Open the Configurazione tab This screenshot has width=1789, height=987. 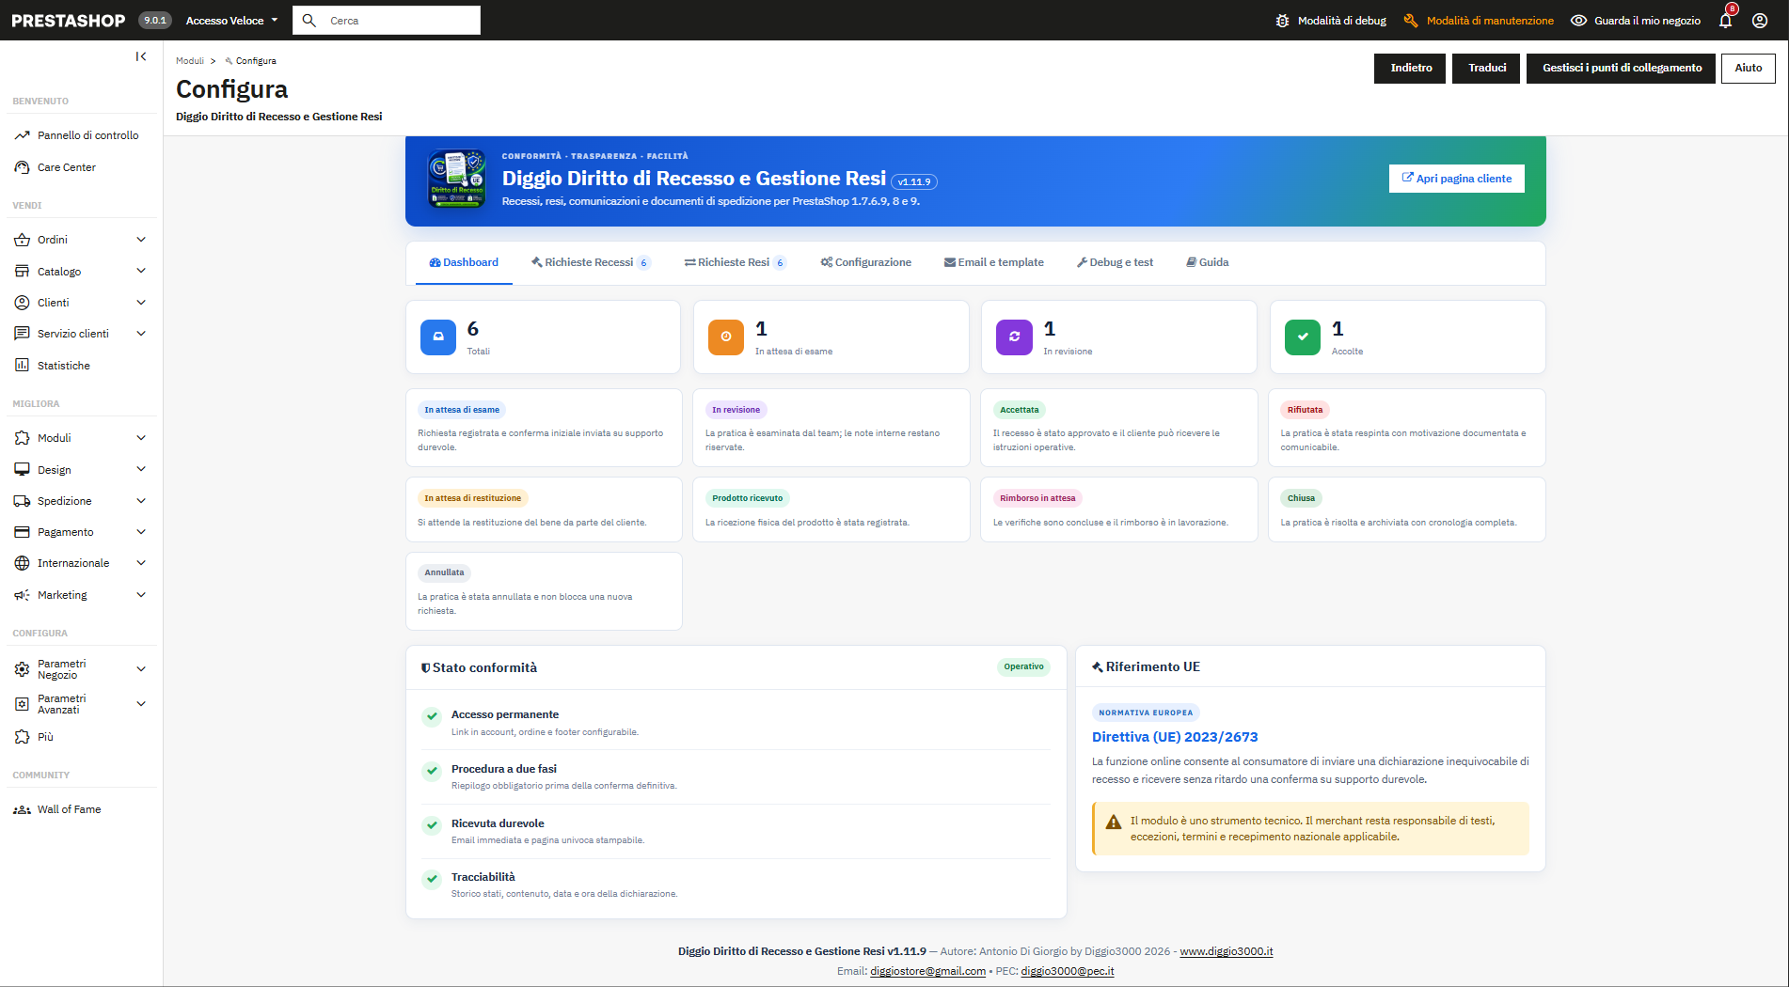tap(865, 262)
